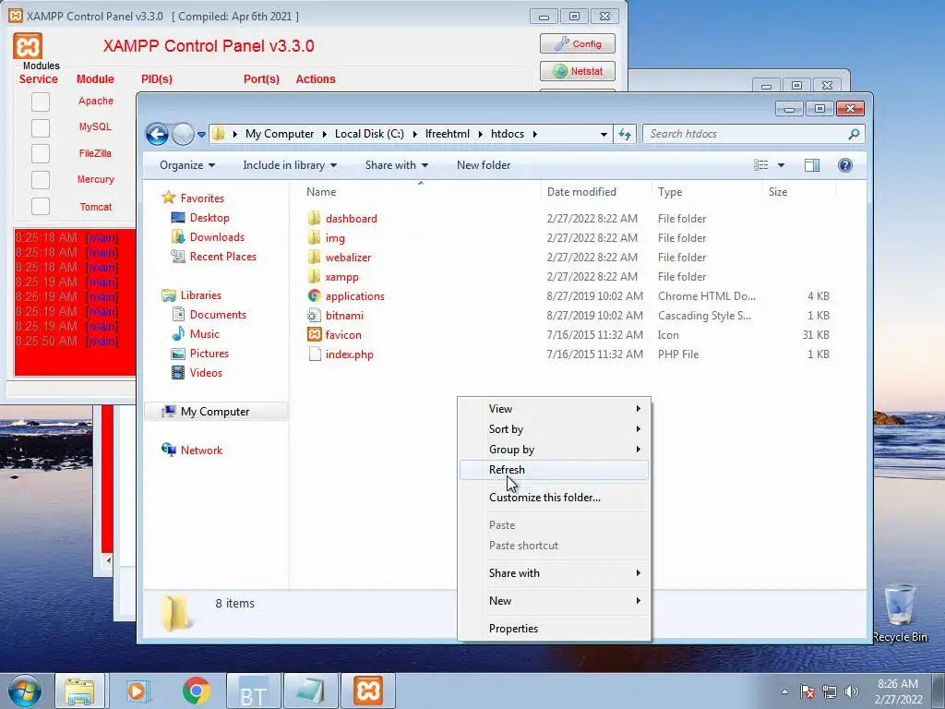Expand the address bar history dropdown
945x709 pixels.
(604, 135)
